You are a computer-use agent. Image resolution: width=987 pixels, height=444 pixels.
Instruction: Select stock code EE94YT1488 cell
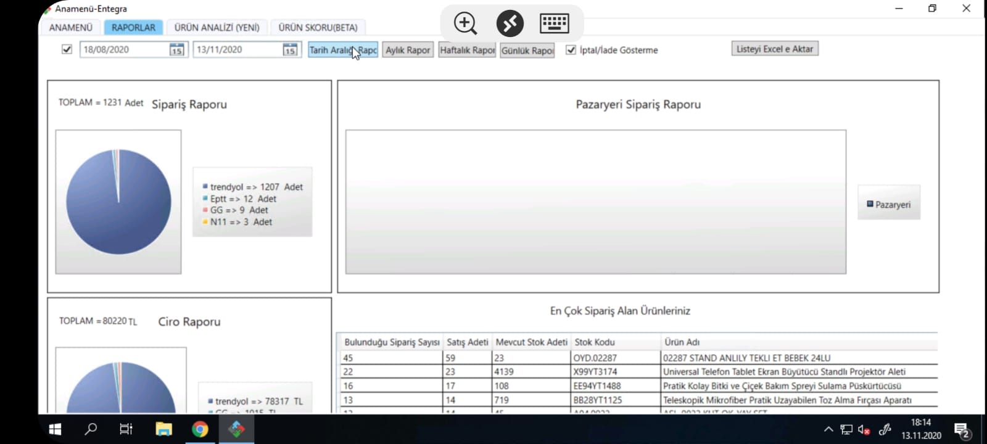click(x=616, y=386)
